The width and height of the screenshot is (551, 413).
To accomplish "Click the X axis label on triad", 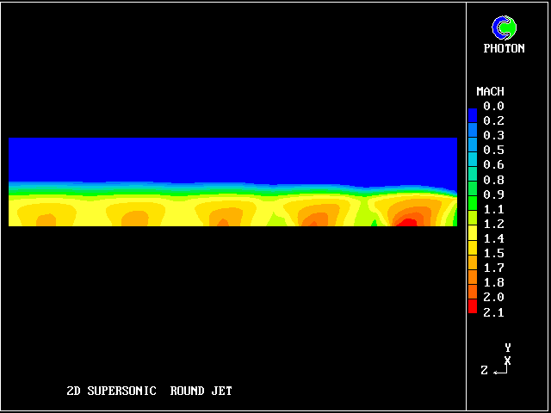I will click(x=507, y=360).
